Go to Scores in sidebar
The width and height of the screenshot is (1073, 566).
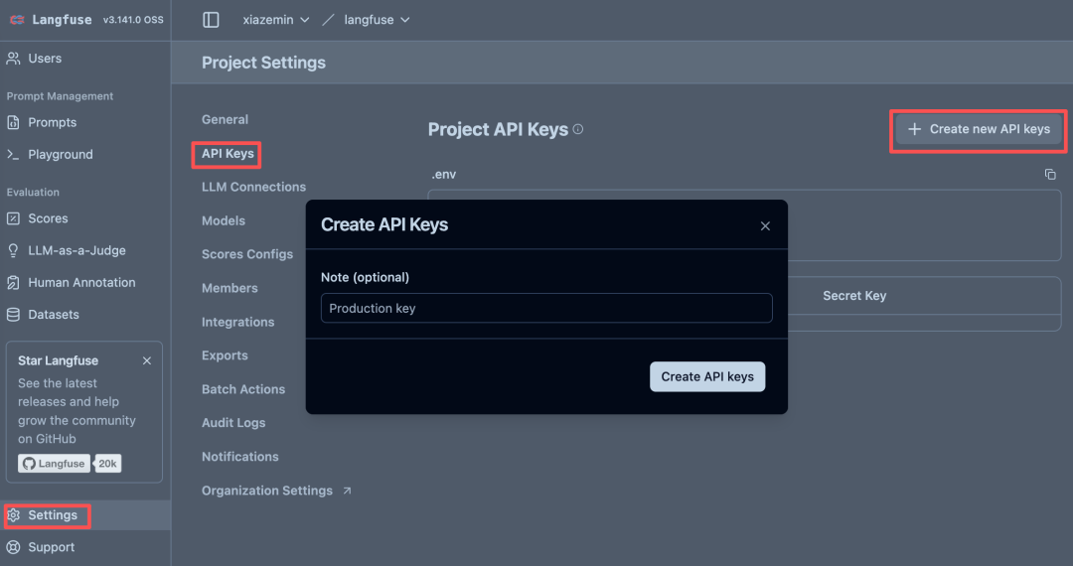tap(48, 218)
